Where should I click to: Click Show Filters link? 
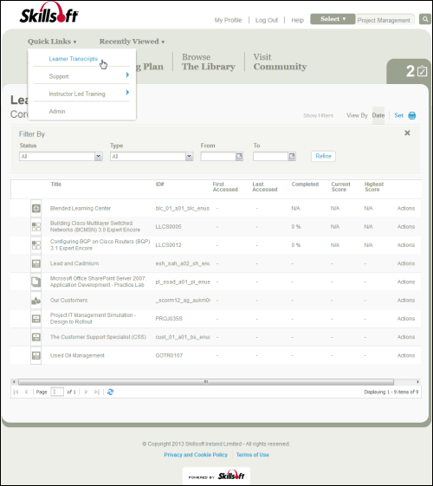(x=319, y=115)
